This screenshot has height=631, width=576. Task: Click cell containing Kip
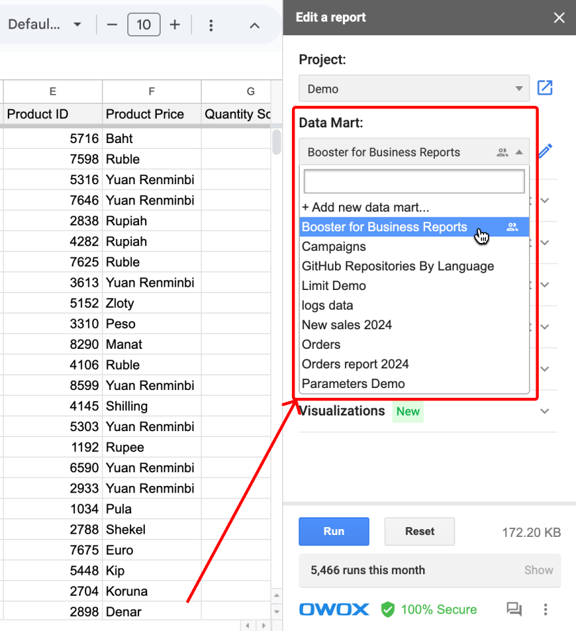(x=152, y=571)
